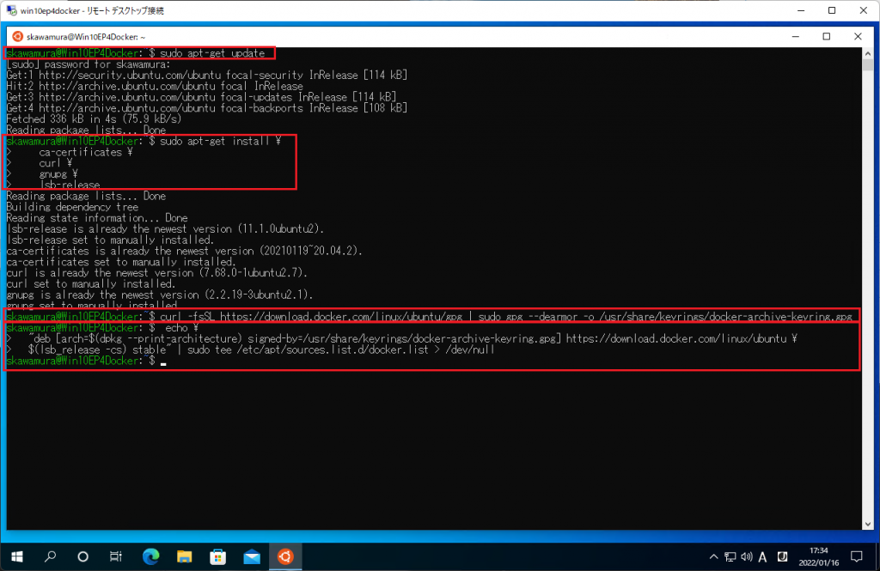The image size is (880, 571).
Task: Click 'curl is already the newest version' line
Action: point(157,273)
